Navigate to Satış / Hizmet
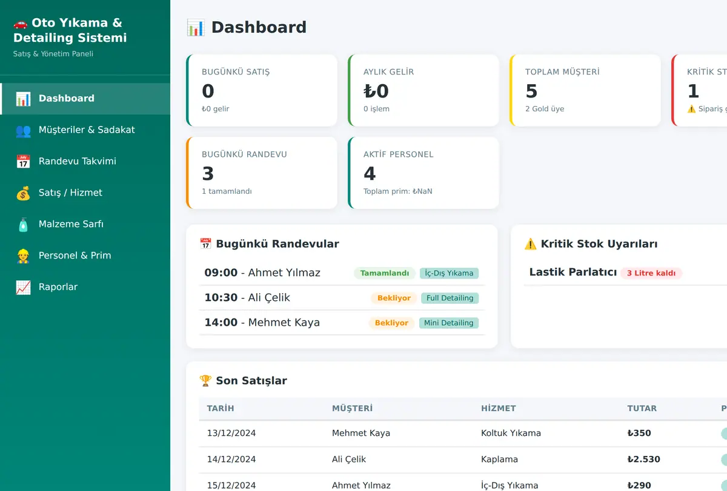This screenshot has width=727, height=491. pyautogui.click(x=85, y=193)
